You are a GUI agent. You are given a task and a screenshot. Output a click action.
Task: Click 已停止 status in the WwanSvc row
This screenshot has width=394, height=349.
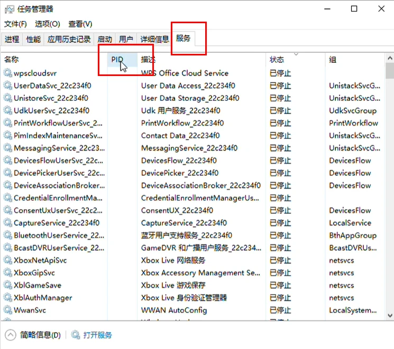click(x=280, y=310)
